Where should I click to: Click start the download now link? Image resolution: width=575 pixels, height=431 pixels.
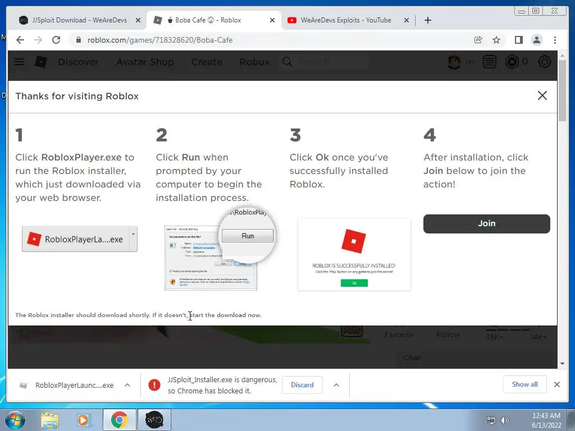pos(225,315)
